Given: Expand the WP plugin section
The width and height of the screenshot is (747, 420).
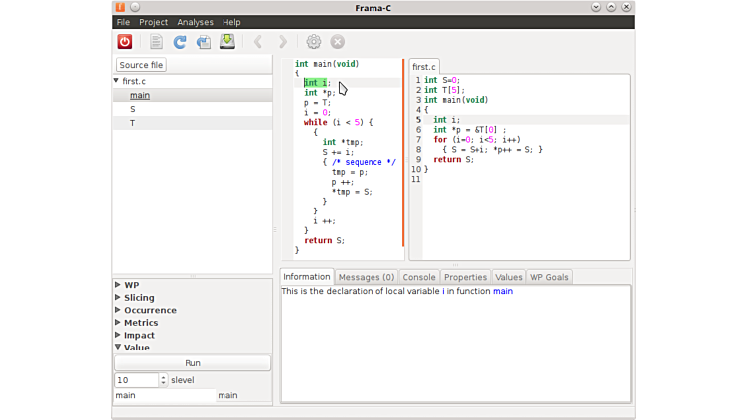Looking at the screenshot, I should click(119, 285).
